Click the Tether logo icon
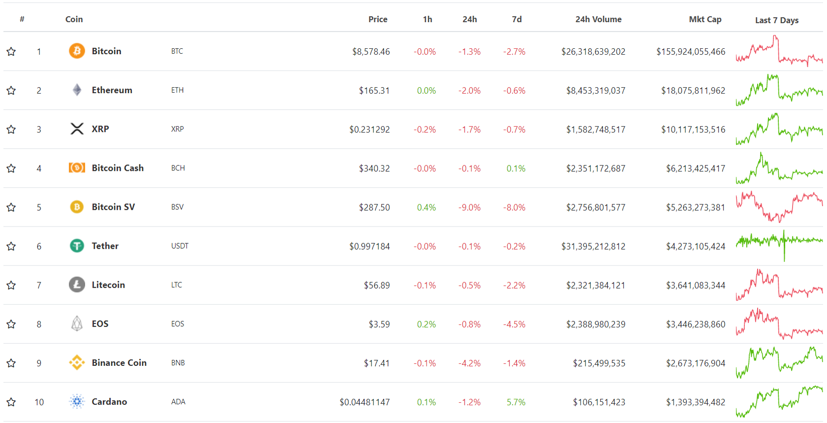The width and height of the screenshot is (827, 423). click(x=77, y=245)
